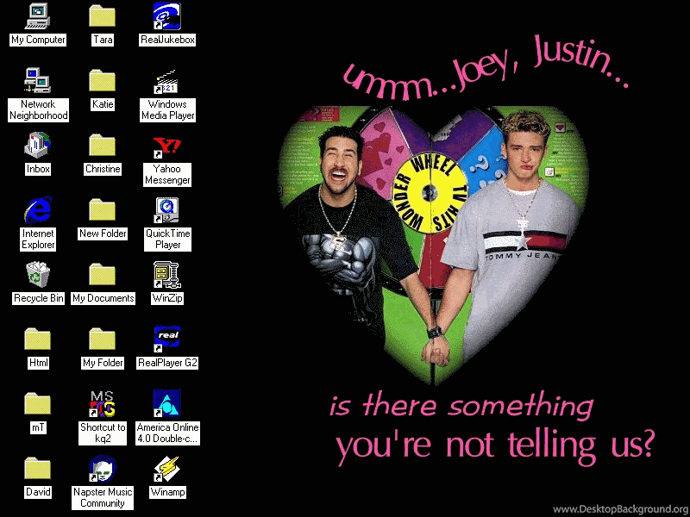This screenshot has height=517, width=690.
Task: Click the Windows Media Player shortcut
Action: pos(166,81)
